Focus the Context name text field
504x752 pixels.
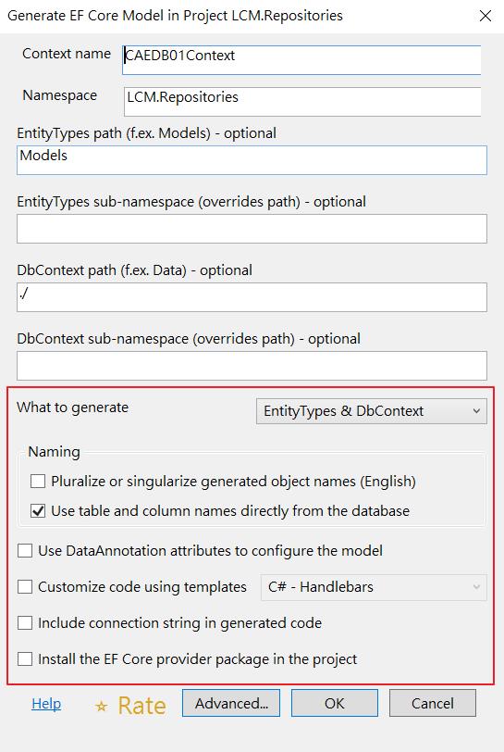[x=301, y=60]
